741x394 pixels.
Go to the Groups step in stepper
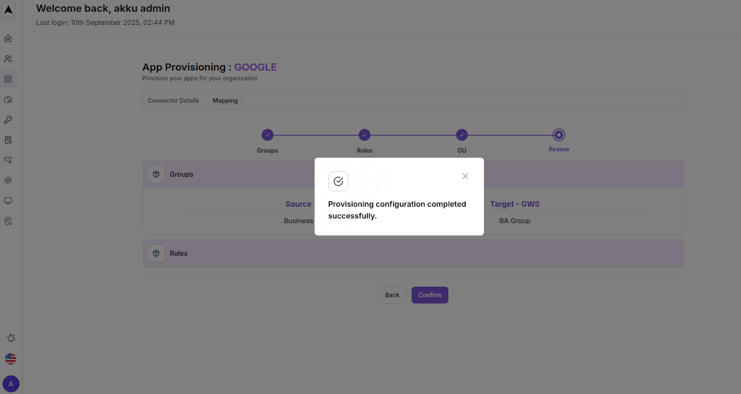(x=268, y=135)
